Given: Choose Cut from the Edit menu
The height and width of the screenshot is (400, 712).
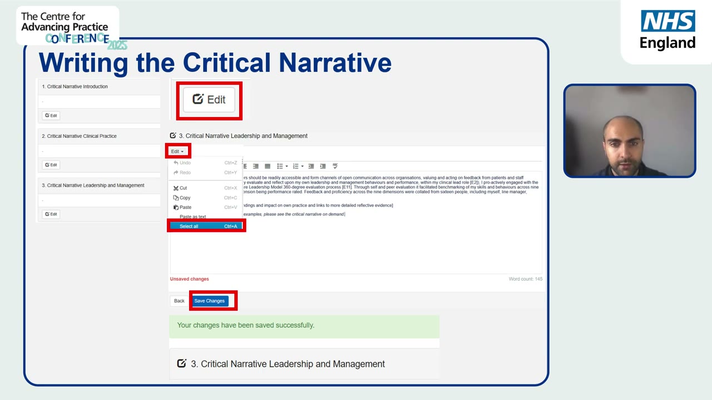Looking at the screenshot, I should 205,188.
